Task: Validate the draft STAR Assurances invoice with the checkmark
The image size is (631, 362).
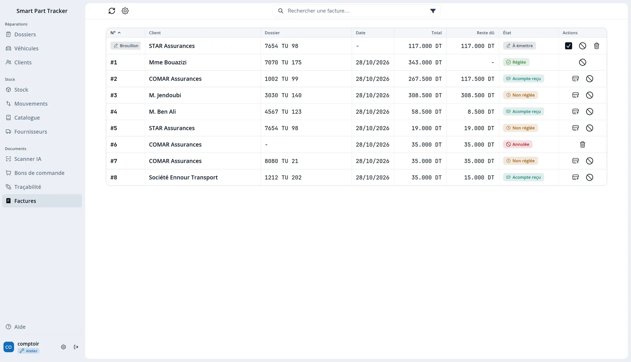Action: coord(568,46)
